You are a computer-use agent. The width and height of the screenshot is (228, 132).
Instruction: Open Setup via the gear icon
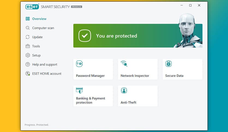[x=28, y=55]
